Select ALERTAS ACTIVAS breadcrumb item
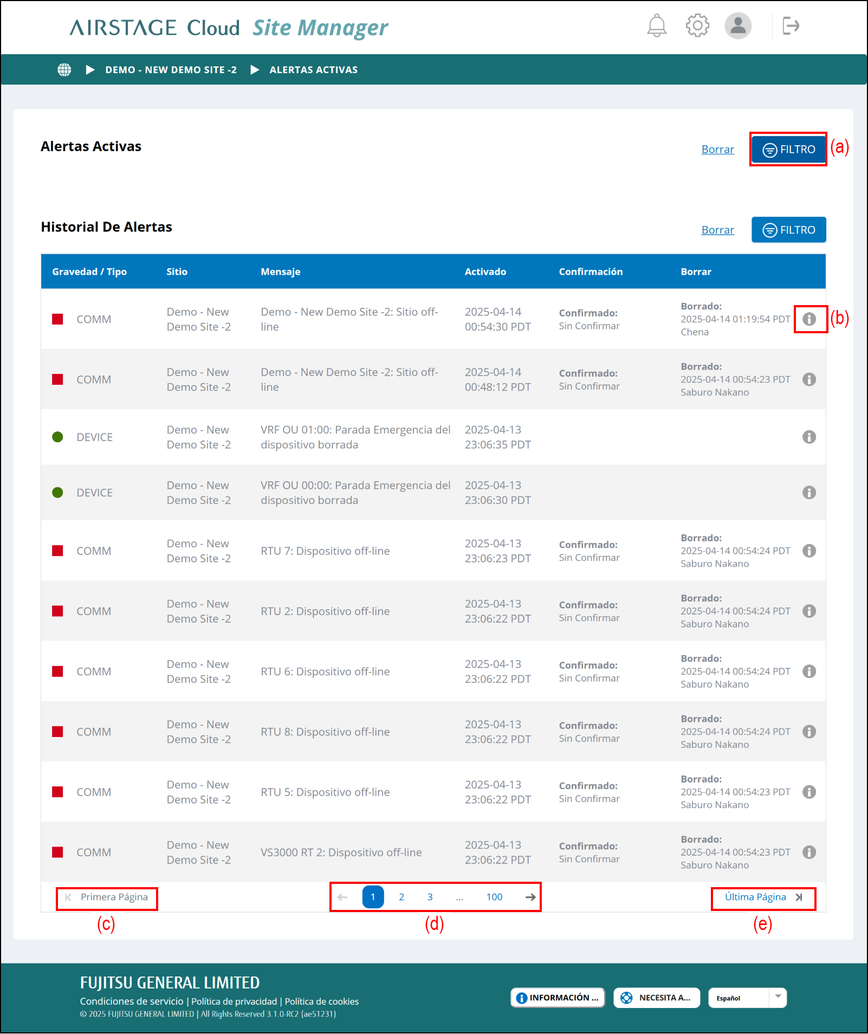The width and height of the screenshot is (868, 1034). 313,70
